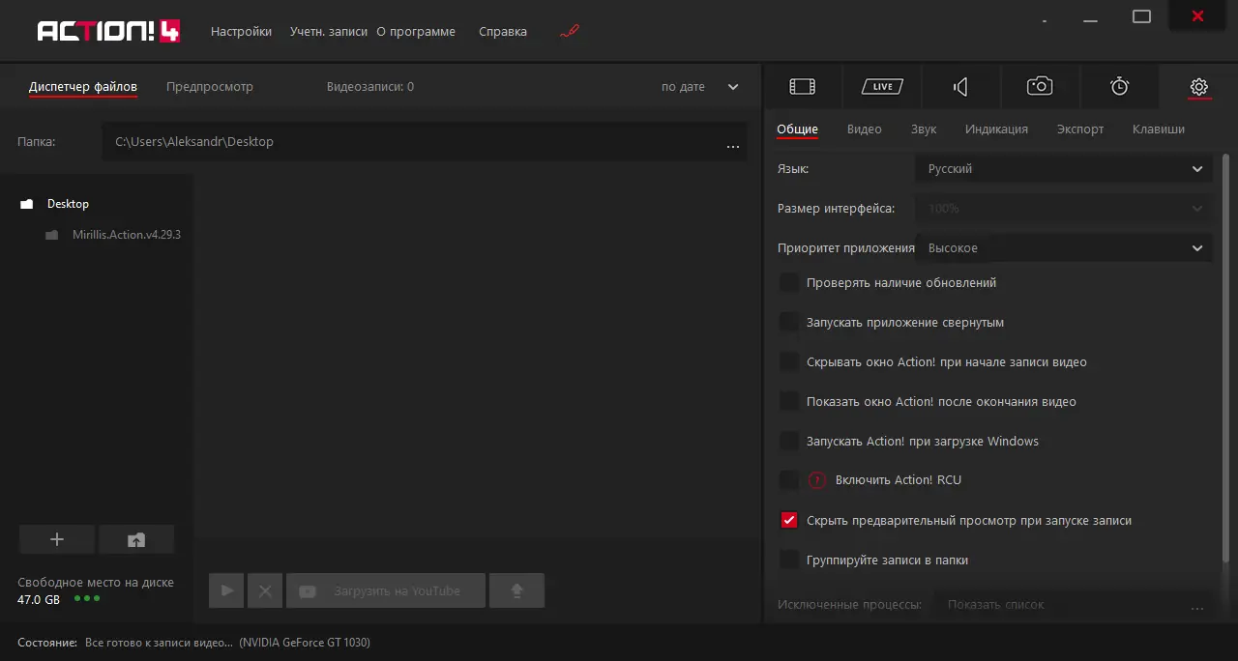This screenshot has height=661, width=1238.
Task: Switch to Клавиши settings tab
Action: (x=1159, y=129)
